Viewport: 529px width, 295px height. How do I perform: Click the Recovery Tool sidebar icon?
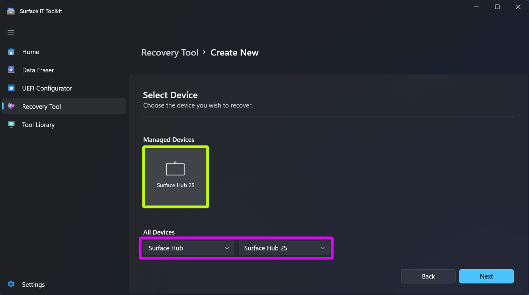pyautogui.click(x=11, y=106)
